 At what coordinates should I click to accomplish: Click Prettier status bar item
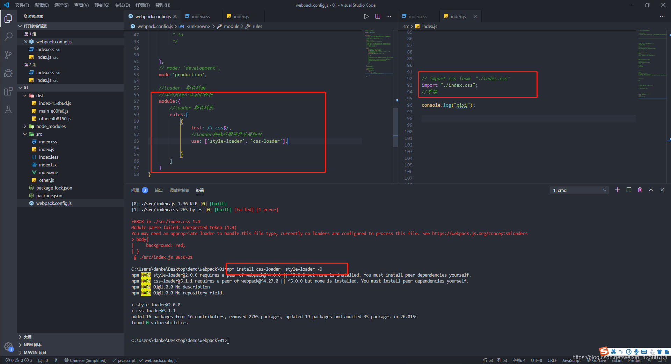[x=635, y=361]
